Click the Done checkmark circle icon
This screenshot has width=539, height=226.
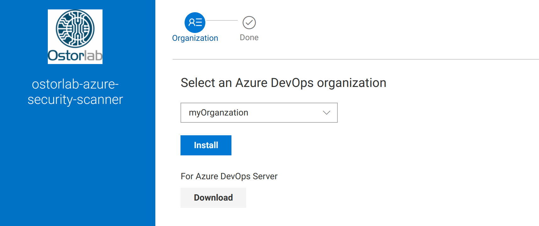[x=249, y=23]
